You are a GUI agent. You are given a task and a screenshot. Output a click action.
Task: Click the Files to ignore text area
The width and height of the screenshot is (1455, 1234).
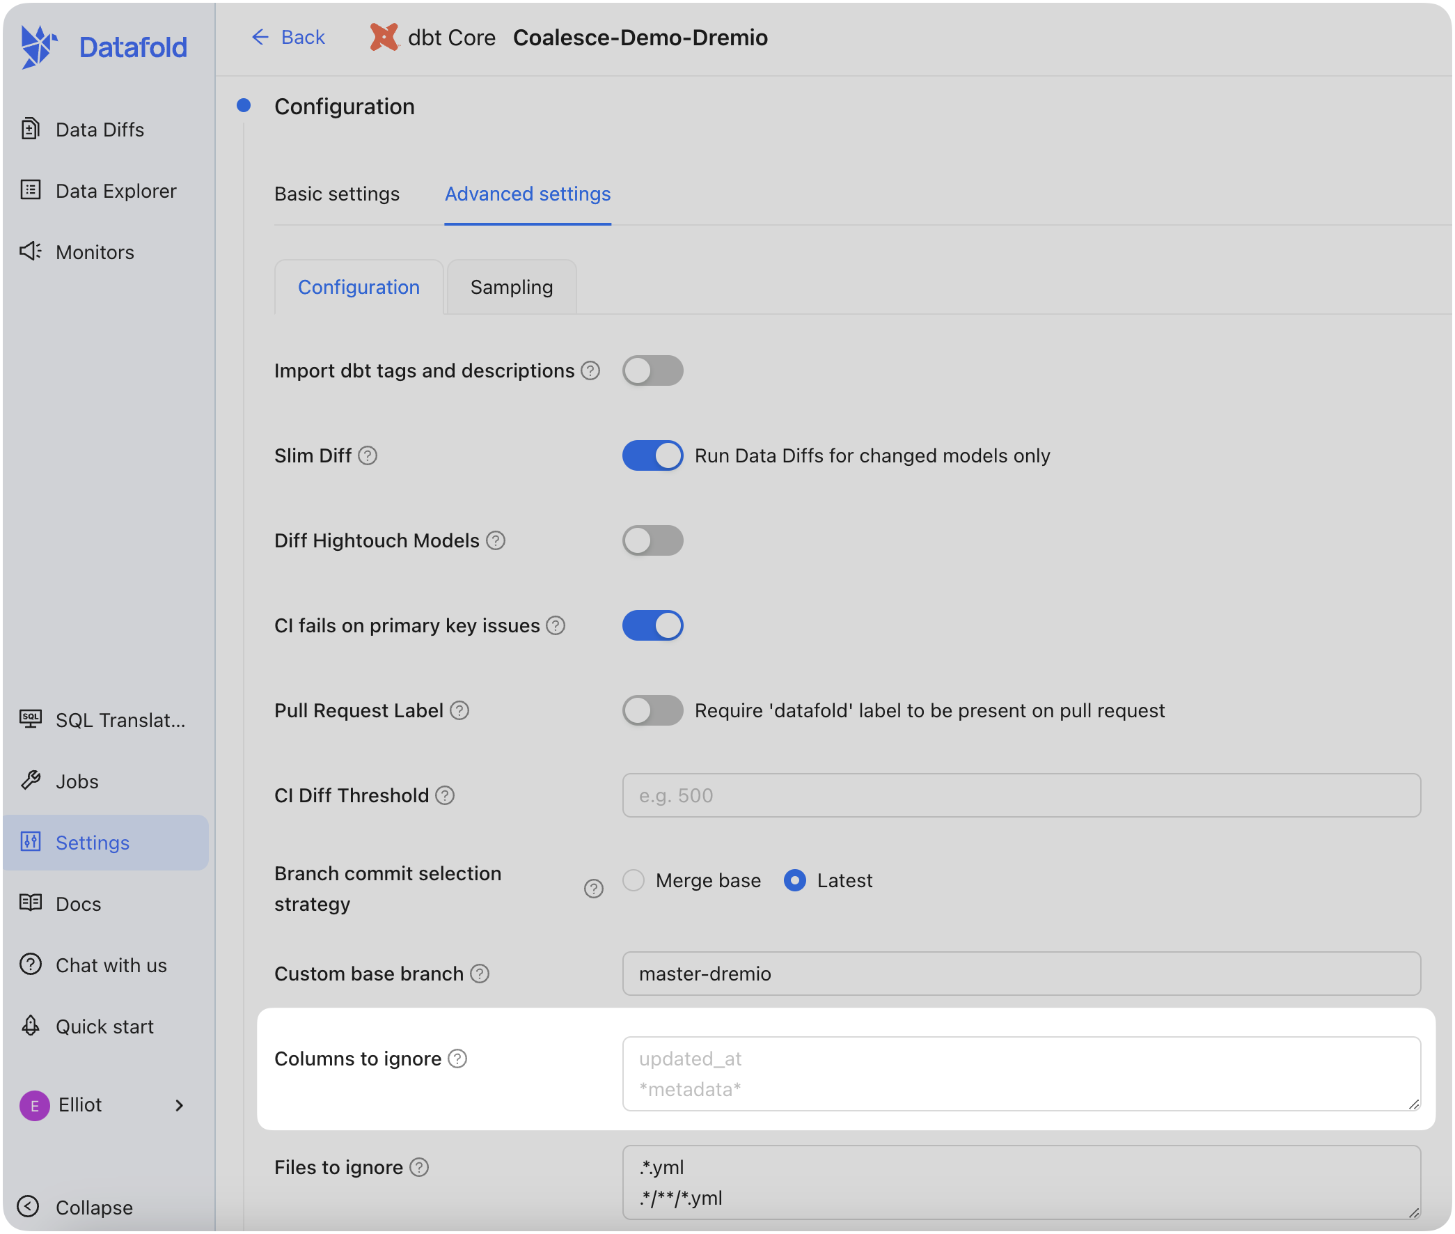tap(1021, 1183)
